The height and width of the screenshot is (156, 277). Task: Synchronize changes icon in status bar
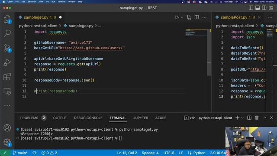coord(35,153)
